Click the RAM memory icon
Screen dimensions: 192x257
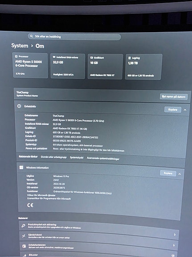point(54,57)
